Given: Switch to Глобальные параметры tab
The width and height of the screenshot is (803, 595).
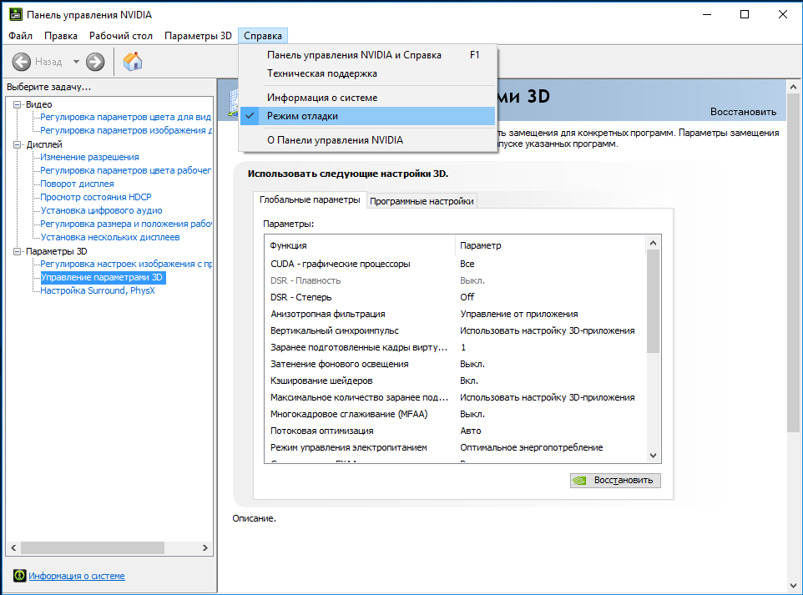Looking at the screenshot, I should point(310,199).
